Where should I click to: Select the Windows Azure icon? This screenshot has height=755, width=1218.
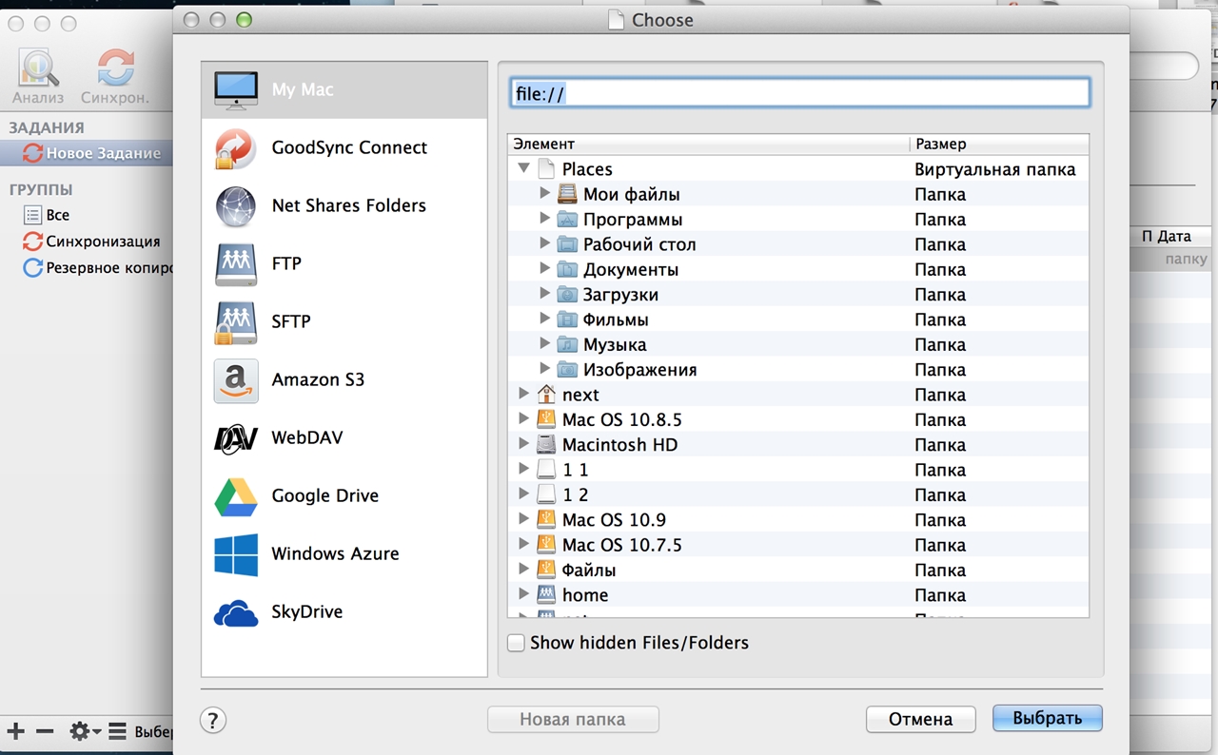coord(235,554)
